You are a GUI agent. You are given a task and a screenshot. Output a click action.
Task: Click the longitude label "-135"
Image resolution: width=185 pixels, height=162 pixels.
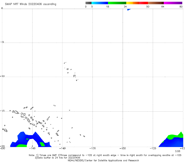click(x=92, y=148)
